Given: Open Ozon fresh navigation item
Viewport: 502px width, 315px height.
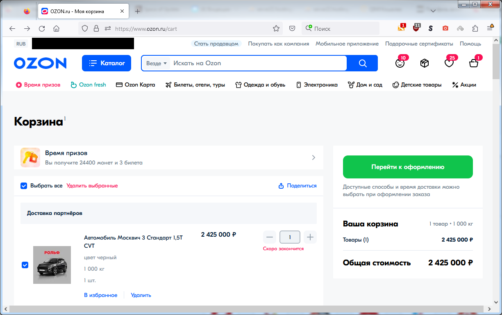Looking at the screenshot, I should [88, 85].
